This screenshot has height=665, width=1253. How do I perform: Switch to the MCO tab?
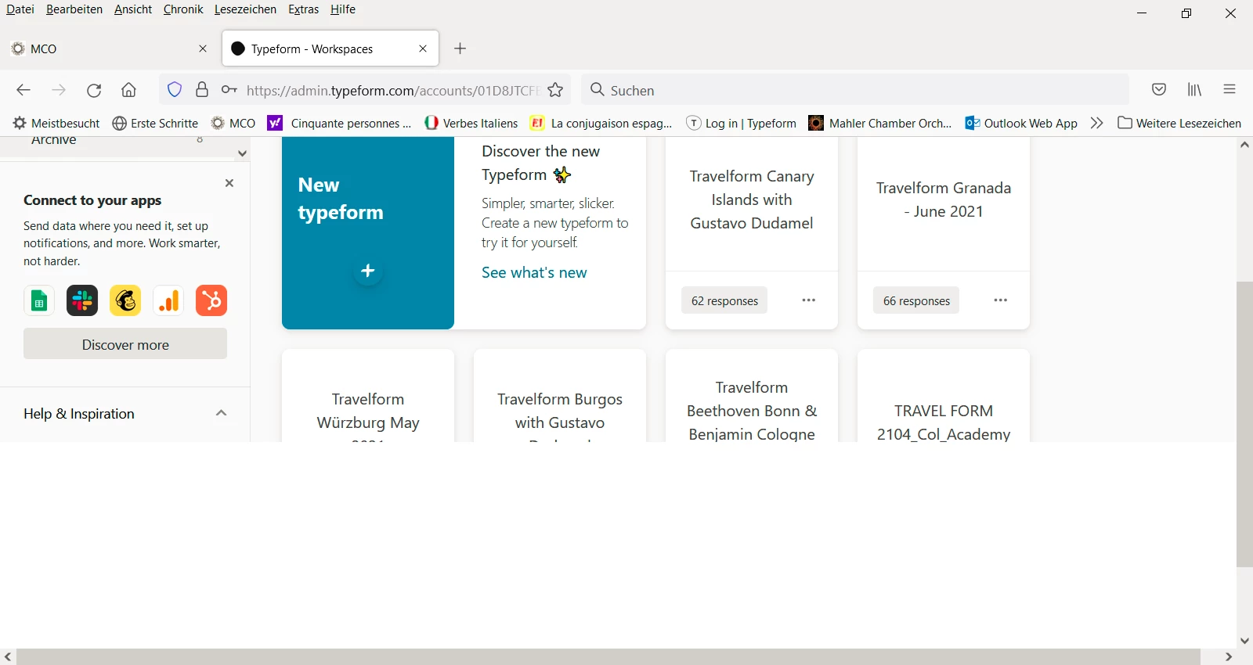[x=110, y=49]
